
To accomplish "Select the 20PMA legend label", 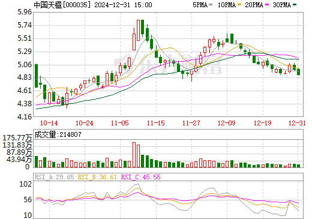I will [x=254, y=5].
